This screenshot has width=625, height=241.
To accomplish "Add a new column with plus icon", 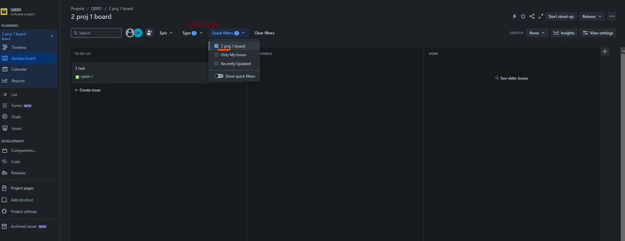I will coord(605,51).
